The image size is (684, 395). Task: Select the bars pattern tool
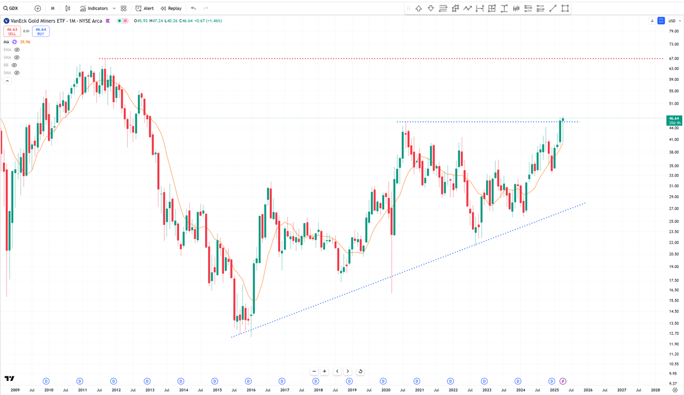516,9
